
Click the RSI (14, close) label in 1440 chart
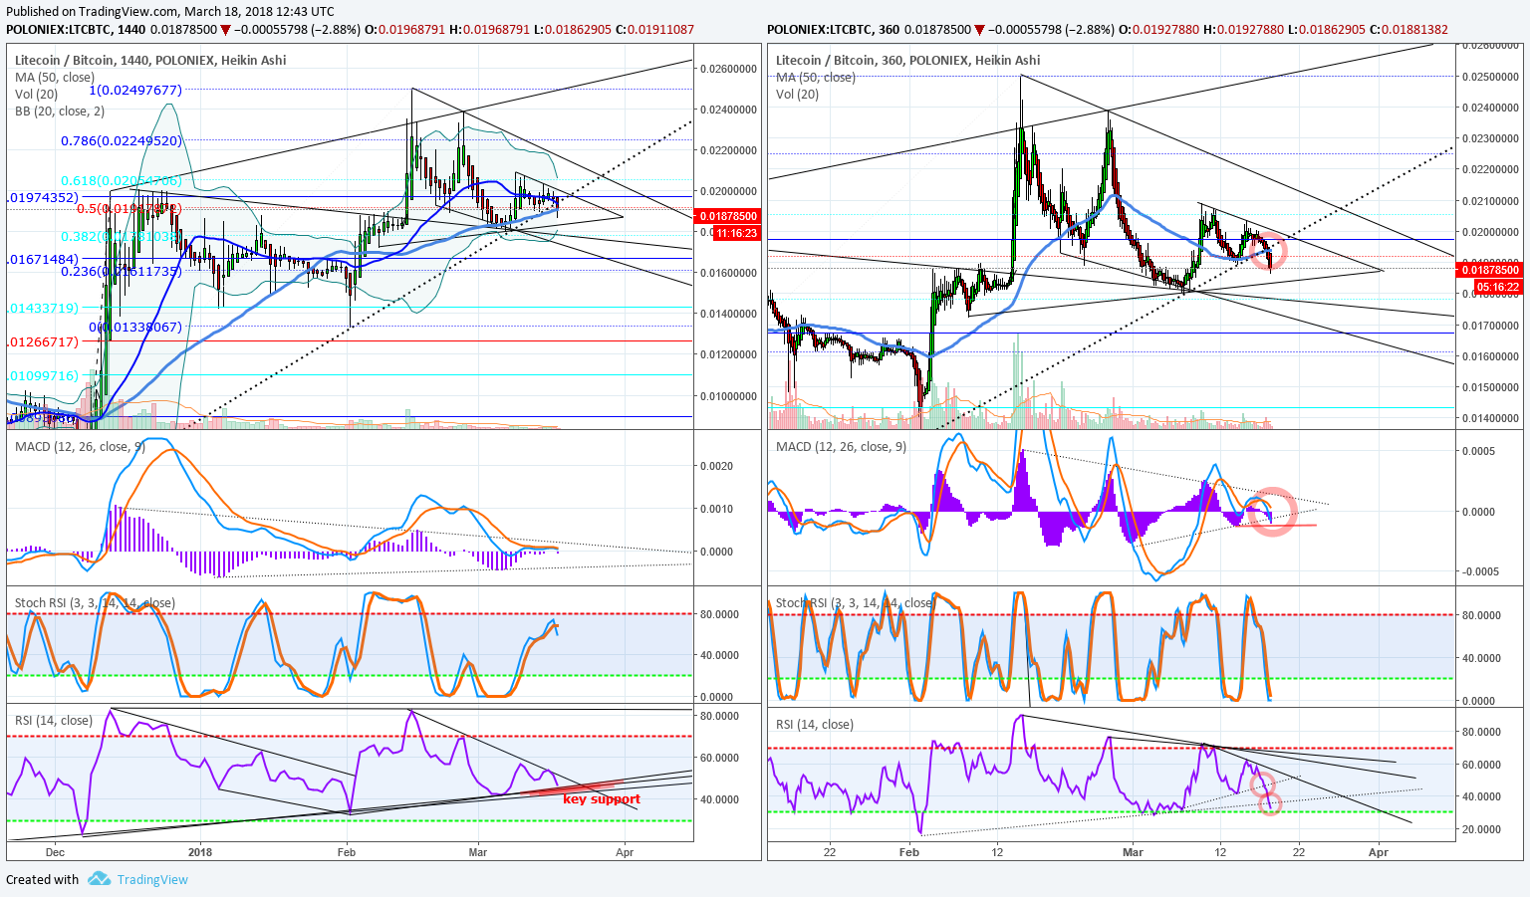(54, 721)
